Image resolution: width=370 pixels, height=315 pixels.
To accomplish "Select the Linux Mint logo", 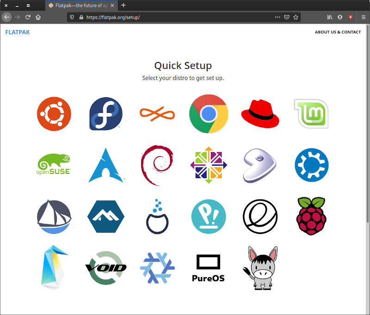I will (311, 113).
